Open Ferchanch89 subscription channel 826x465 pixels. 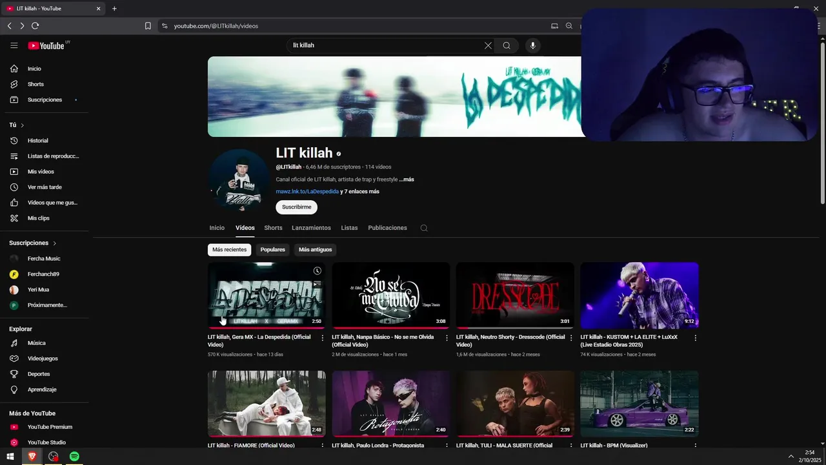tap(45, 274)
